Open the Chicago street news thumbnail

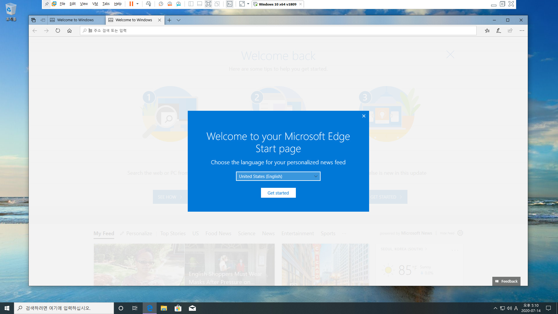coord(325,265)
